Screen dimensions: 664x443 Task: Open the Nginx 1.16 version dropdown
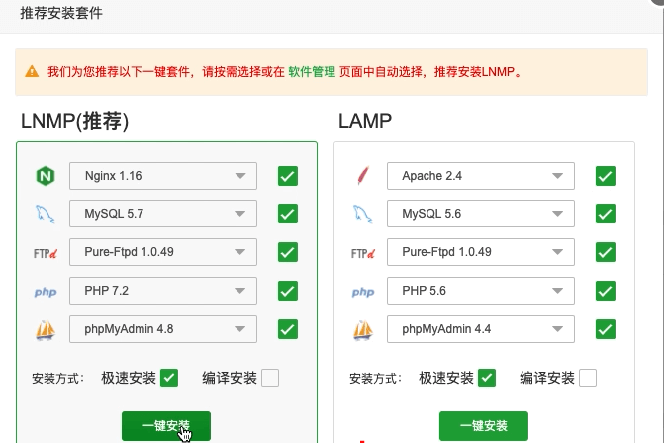coord(163,176)
